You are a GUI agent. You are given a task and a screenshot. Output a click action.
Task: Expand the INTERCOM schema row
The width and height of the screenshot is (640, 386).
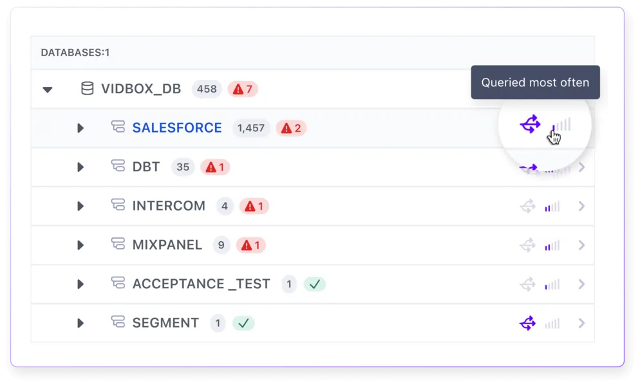[80, 206]
